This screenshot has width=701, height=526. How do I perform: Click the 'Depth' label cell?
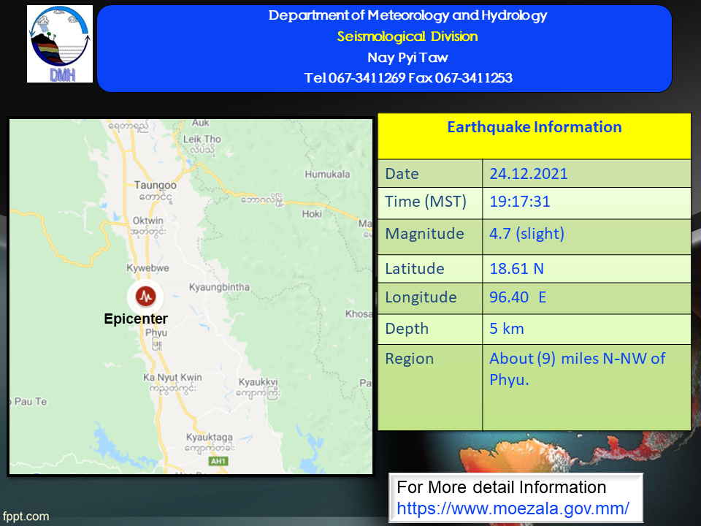(430, 329)
